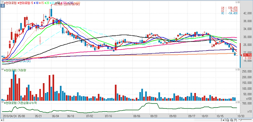Image resolution: width=253 pixels, height=122 pixels.
Task: Open the price pane menu icon above '호'
Action: (2, 2)
